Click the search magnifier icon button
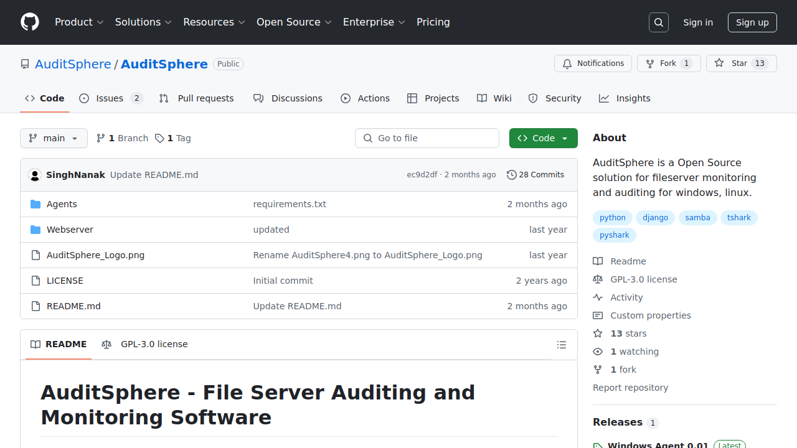The height and width of the screenshot is (448, 797). (x=659, y=22)
